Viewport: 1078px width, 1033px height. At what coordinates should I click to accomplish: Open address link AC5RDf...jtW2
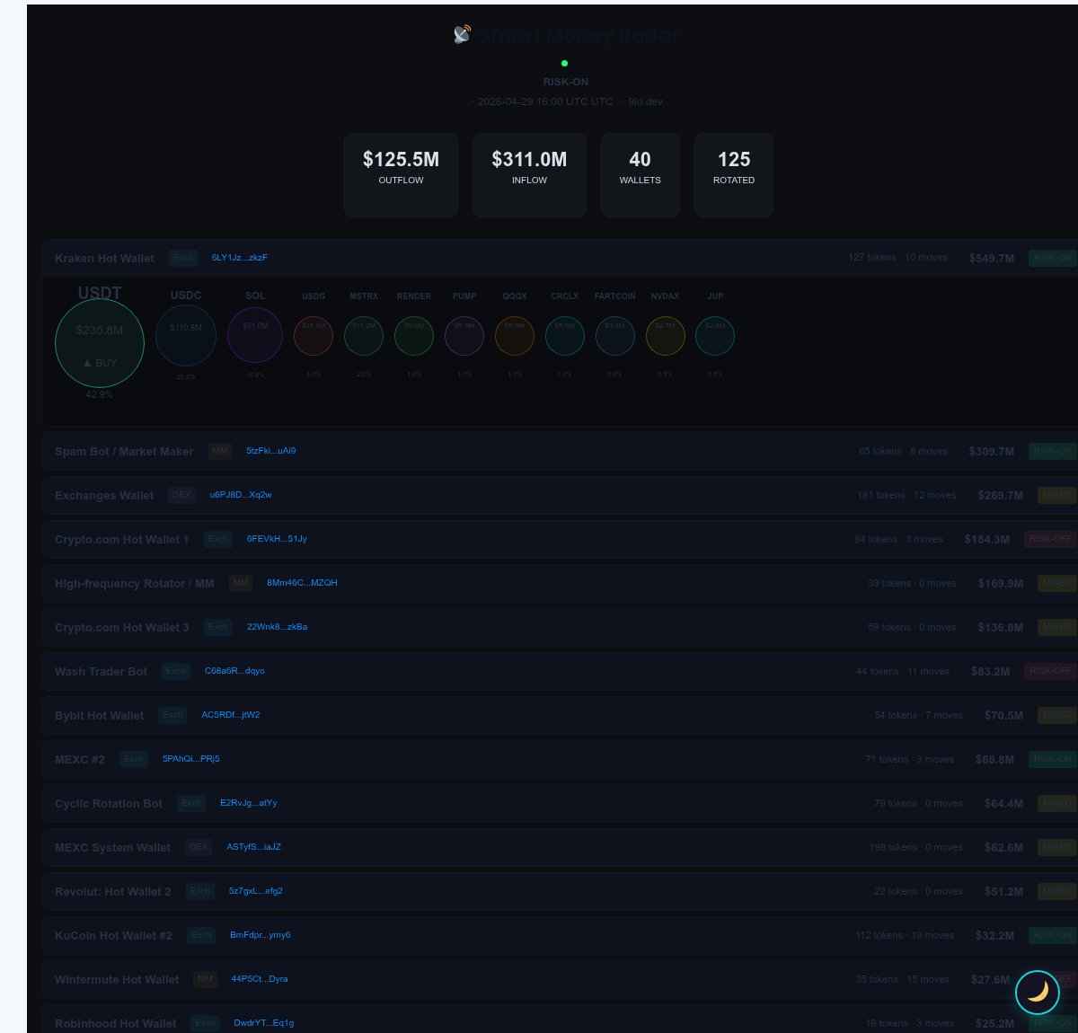pos(231,715)
